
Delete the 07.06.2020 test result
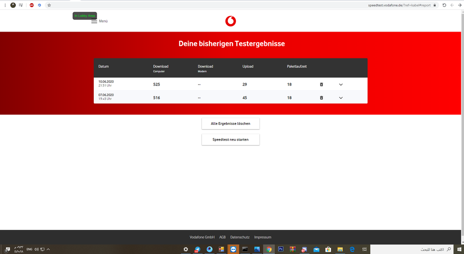(321, 98)
